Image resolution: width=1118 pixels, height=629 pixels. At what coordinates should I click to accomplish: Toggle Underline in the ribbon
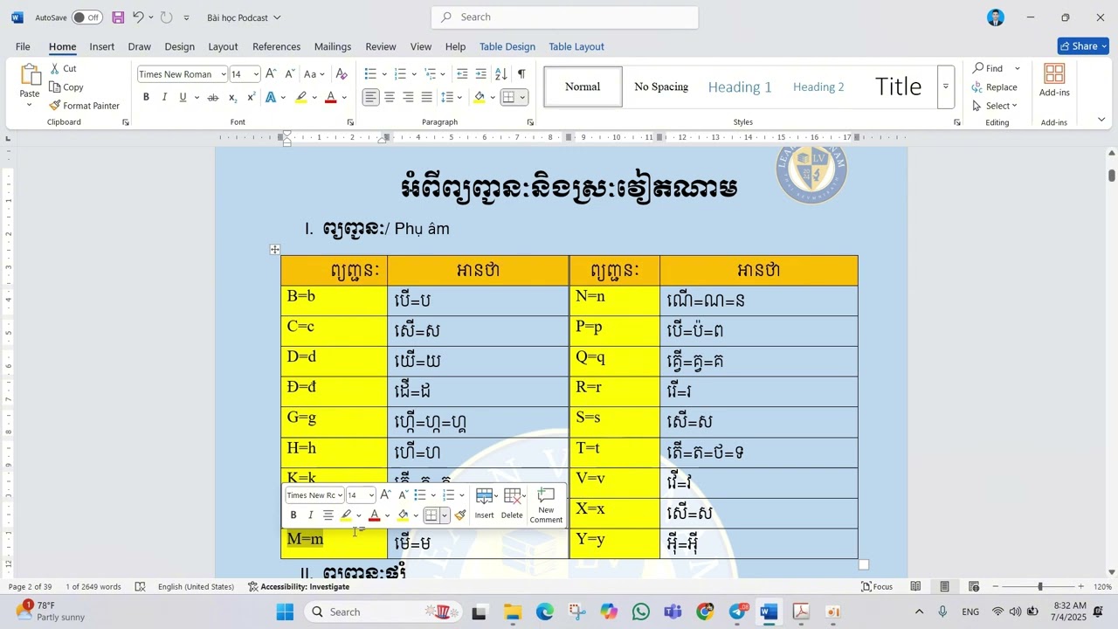coord(183,97)
